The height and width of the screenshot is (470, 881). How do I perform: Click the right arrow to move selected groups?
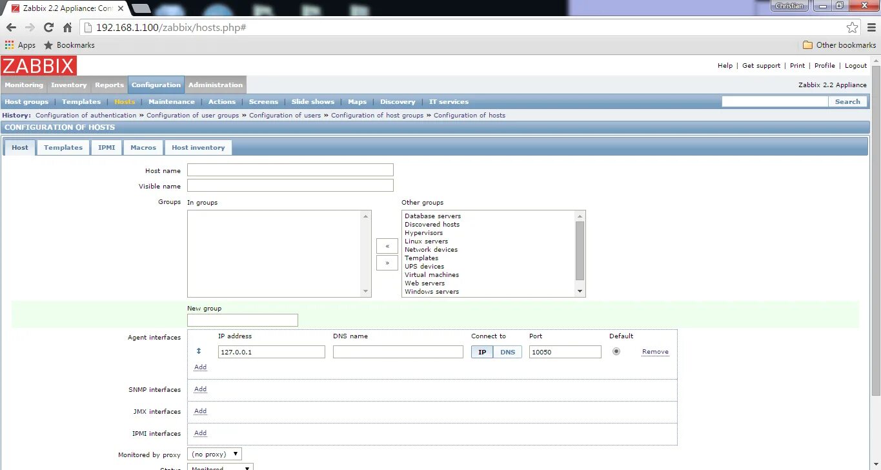[x=386, y=263]
